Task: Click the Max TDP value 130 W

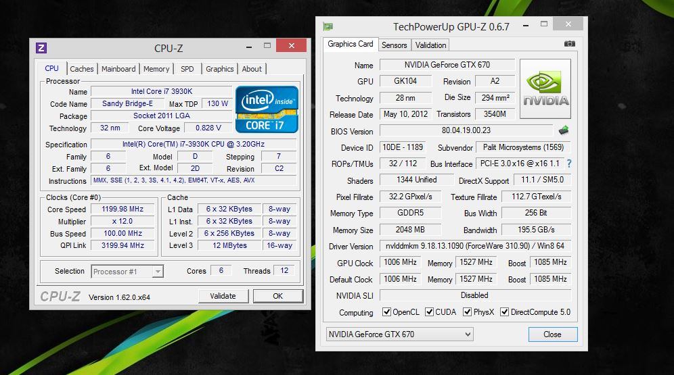Action: pyautogui.click(x=217, y=103)
